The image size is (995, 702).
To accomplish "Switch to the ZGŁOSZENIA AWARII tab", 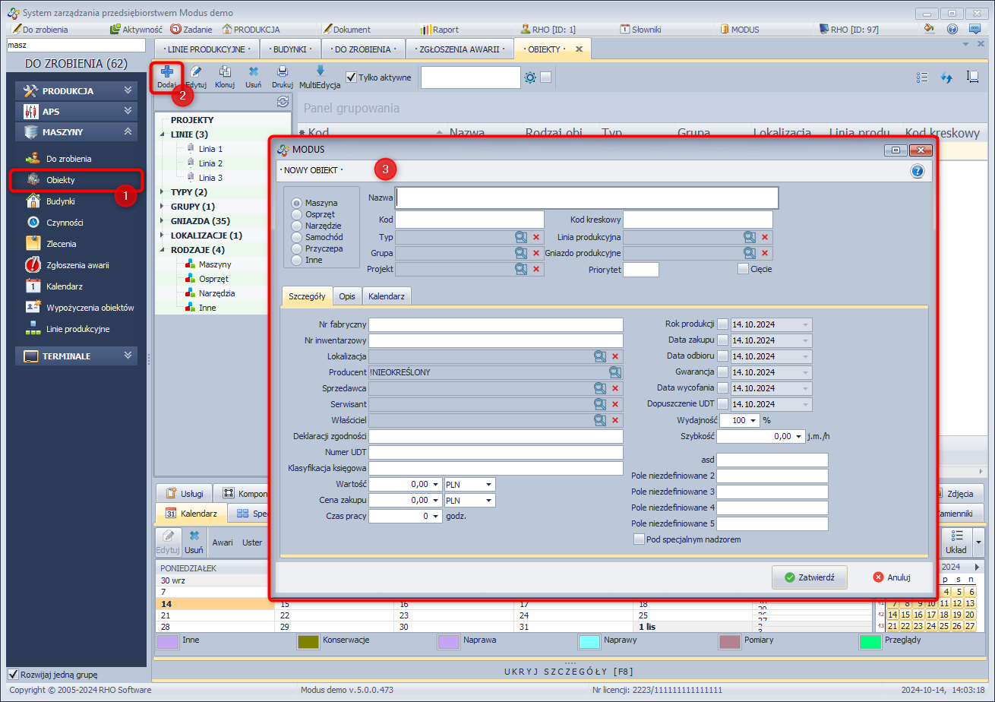I will (459, 49).
